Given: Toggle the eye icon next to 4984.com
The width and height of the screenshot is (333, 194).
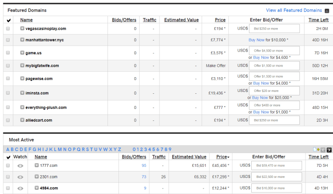Looking at the screenshot, I should coord(20,188).
